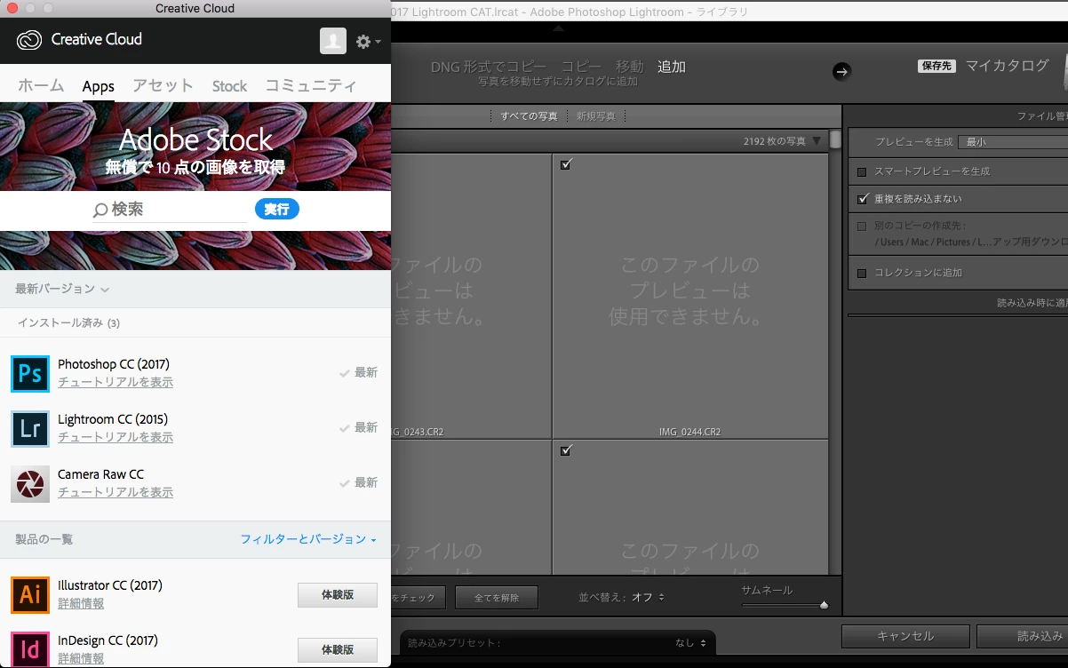Collapse the 2192 枚の写真 triangle
Viewport: 1068px width, 668px height.
[817, 141]
